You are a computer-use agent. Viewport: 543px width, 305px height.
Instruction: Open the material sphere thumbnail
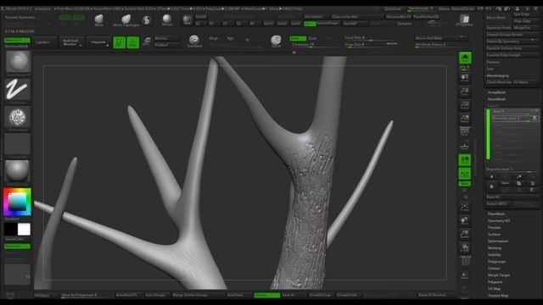18,172
